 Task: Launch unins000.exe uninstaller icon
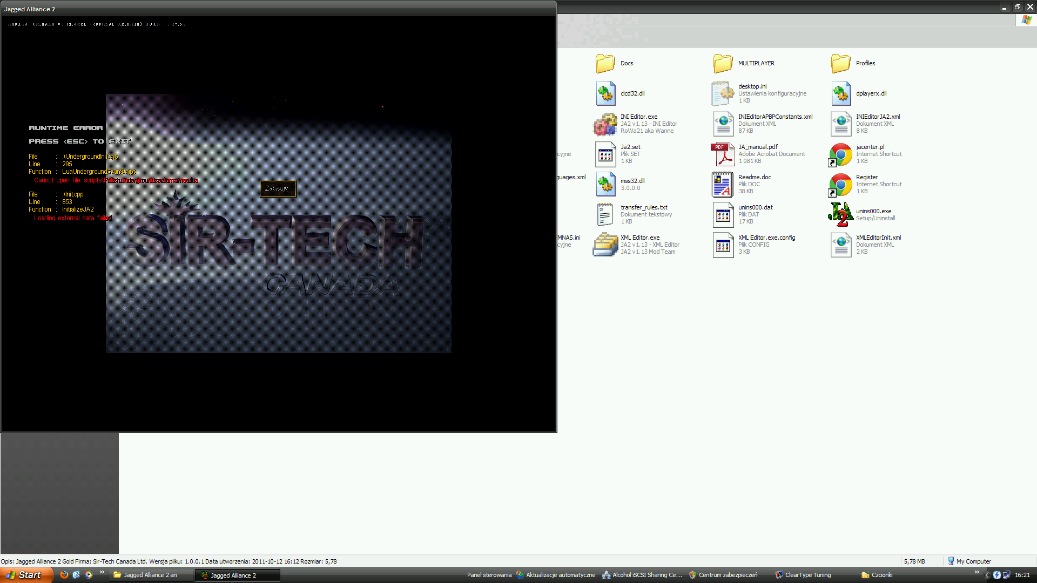pyautogui.click(x=840, y=214)
